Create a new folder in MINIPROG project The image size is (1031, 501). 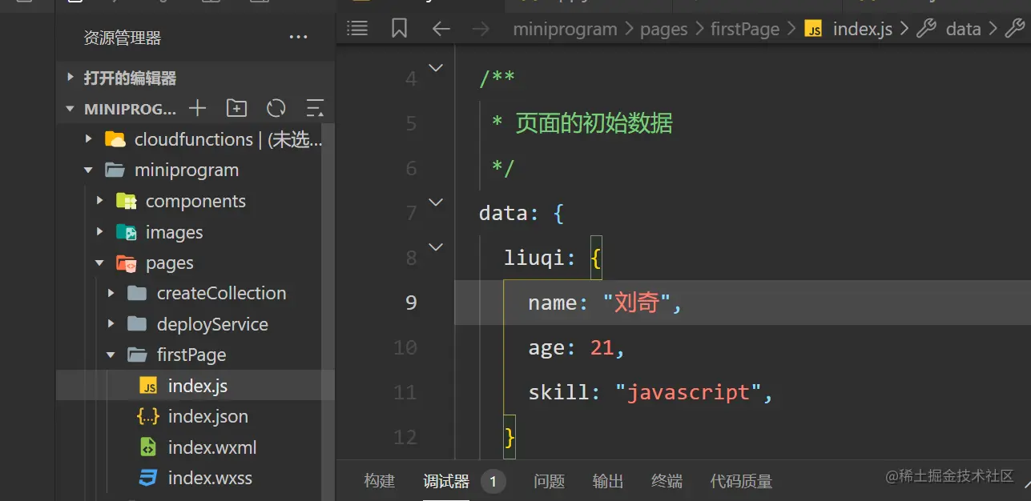click(x=237, y=109)
